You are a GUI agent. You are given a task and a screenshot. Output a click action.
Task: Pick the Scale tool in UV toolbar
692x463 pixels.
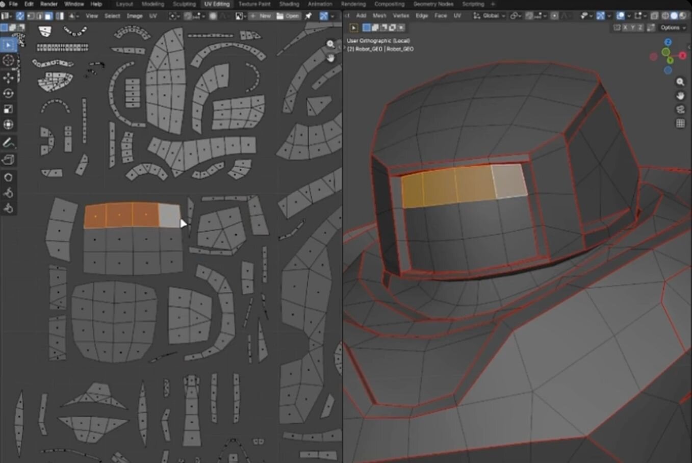pos(8,109)
